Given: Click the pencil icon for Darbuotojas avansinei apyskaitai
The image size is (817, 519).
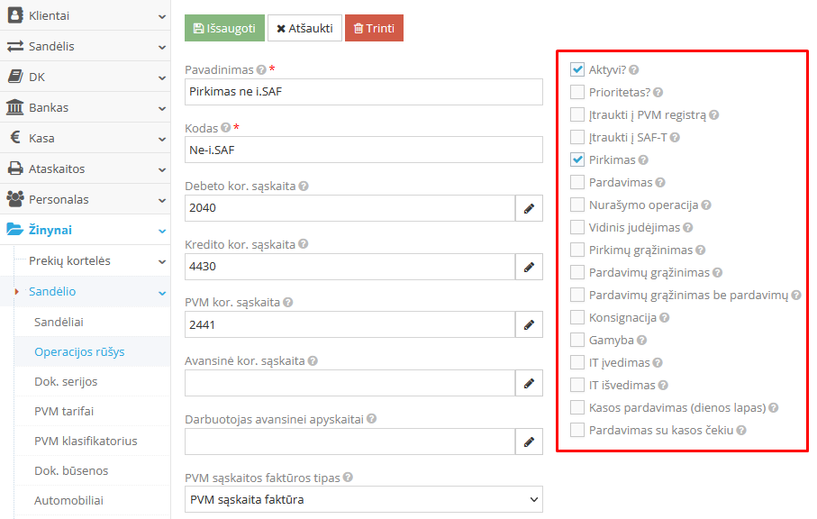Looking at the screenshot, I should click(x=529, y=442).
